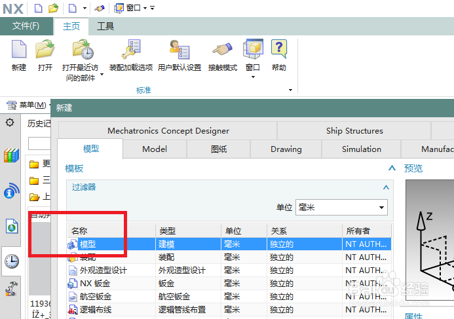Click the 逻辑布线 template icon
Viewport: 454px width, 319px height.
tap(72, 310)
